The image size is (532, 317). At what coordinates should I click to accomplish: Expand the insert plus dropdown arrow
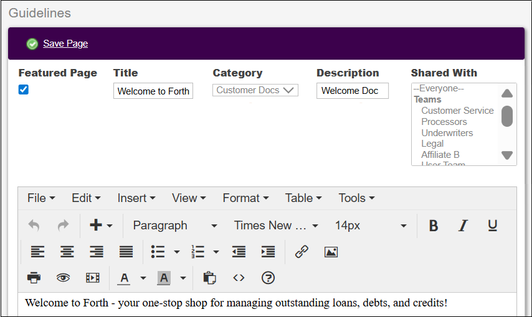[x=109, y=226]
